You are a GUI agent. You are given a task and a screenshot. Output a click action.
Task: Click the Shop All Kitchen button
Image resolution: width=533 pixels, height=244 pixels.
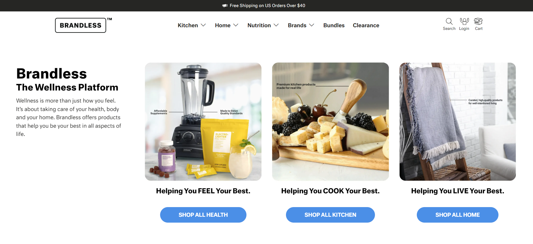330,215
